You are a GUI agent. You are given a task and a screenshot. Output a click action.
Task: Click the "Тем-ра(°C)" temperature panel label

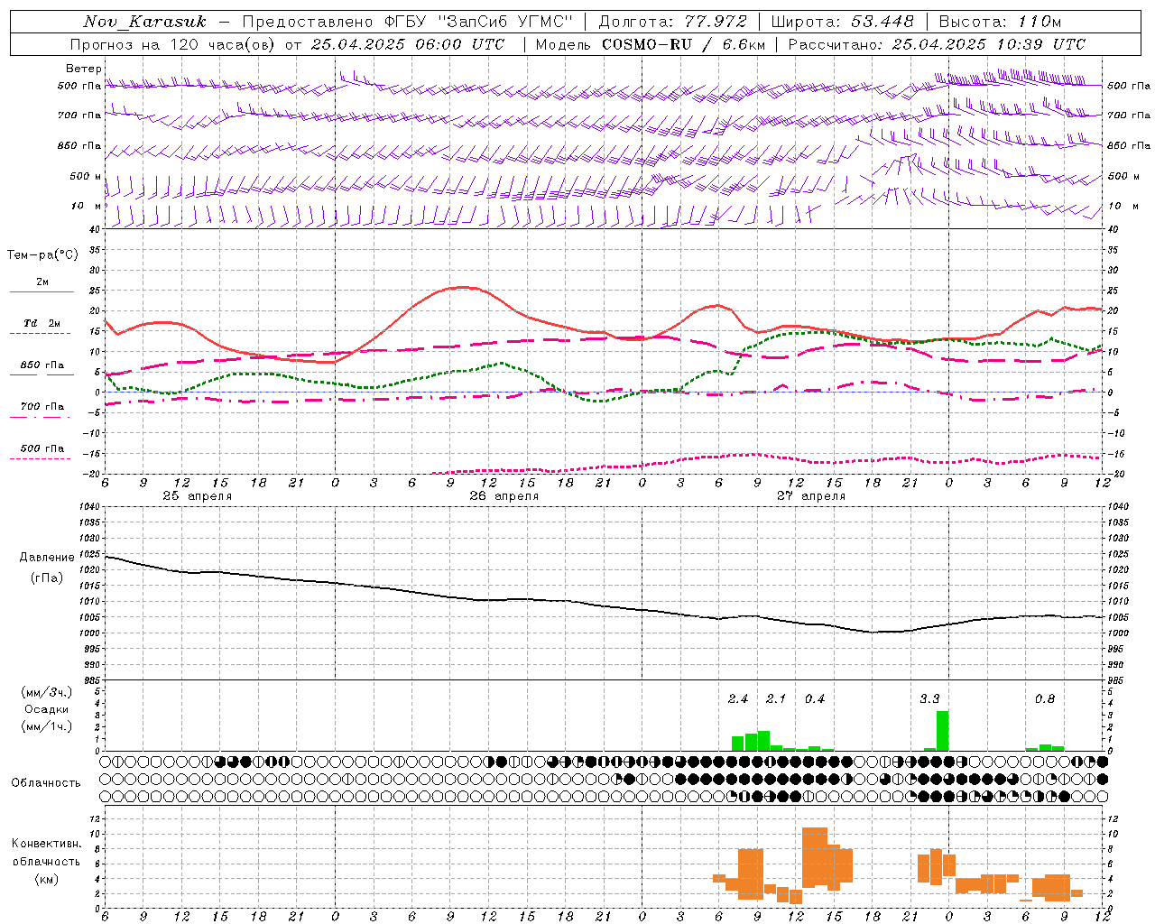(42, 254)
